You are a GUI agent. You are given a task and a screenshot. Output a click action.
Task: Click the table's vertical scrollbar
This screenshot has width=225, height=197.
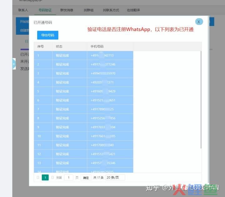pyautogui.click(x=201, y=100)
